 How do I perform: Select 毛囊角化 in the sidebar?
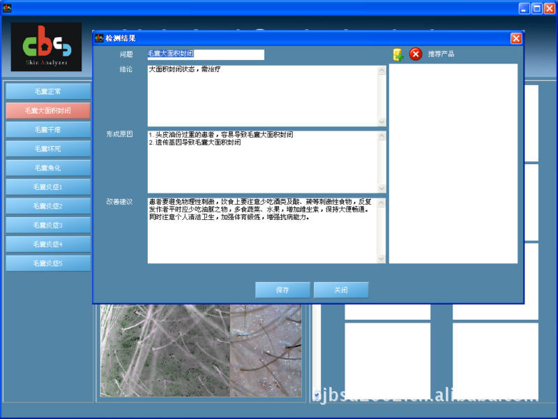point(48,168)
